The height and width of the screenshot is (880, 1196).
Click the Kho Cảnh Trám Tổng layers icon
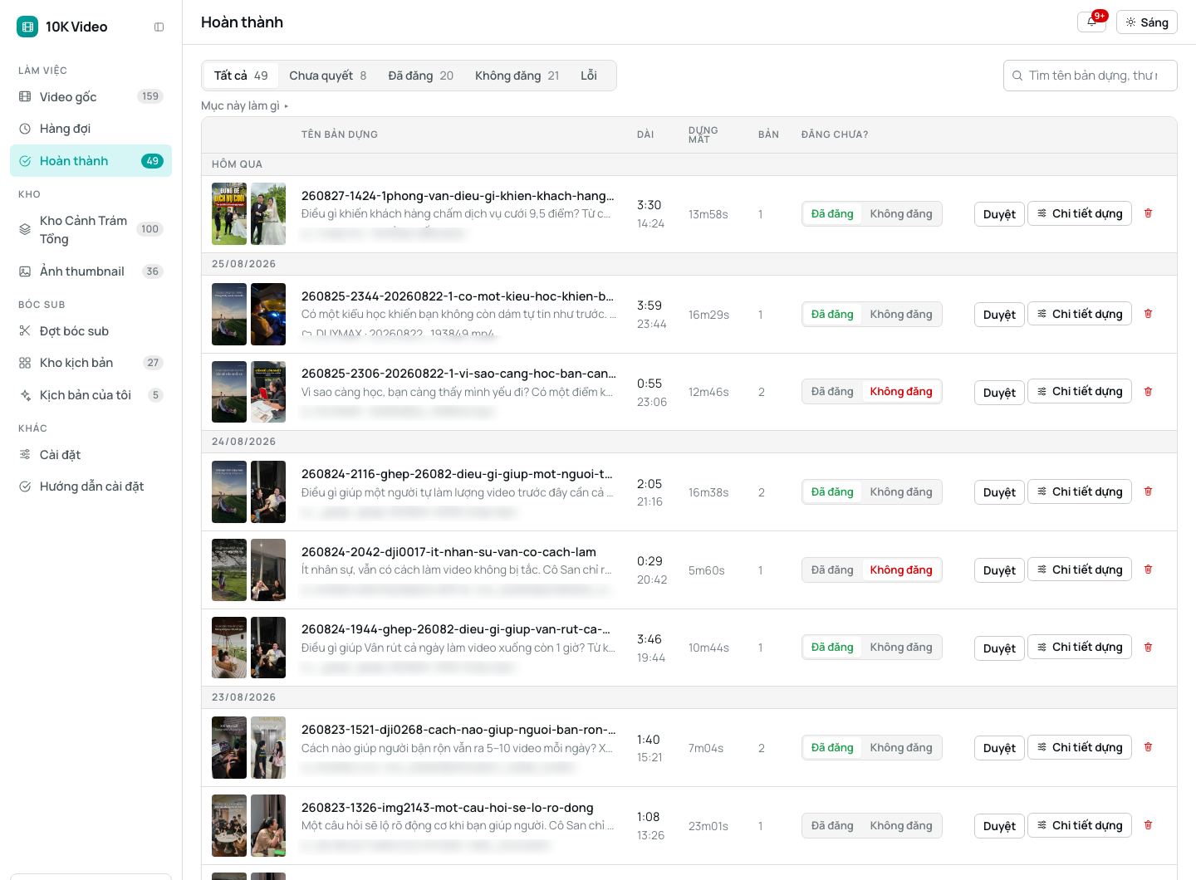click(x=25, y=229)
